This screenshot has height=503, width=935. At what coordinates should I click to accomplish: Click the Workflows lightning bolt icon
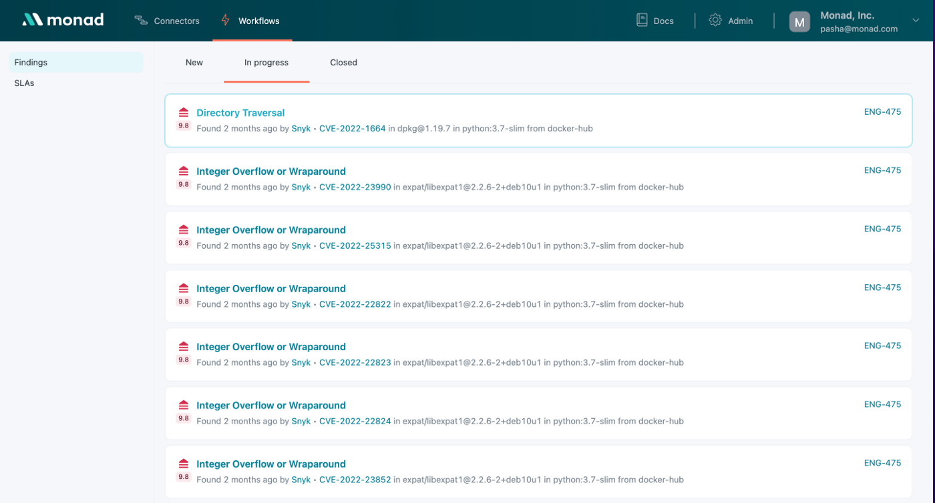pyautogui.click(x=226, y=21)
